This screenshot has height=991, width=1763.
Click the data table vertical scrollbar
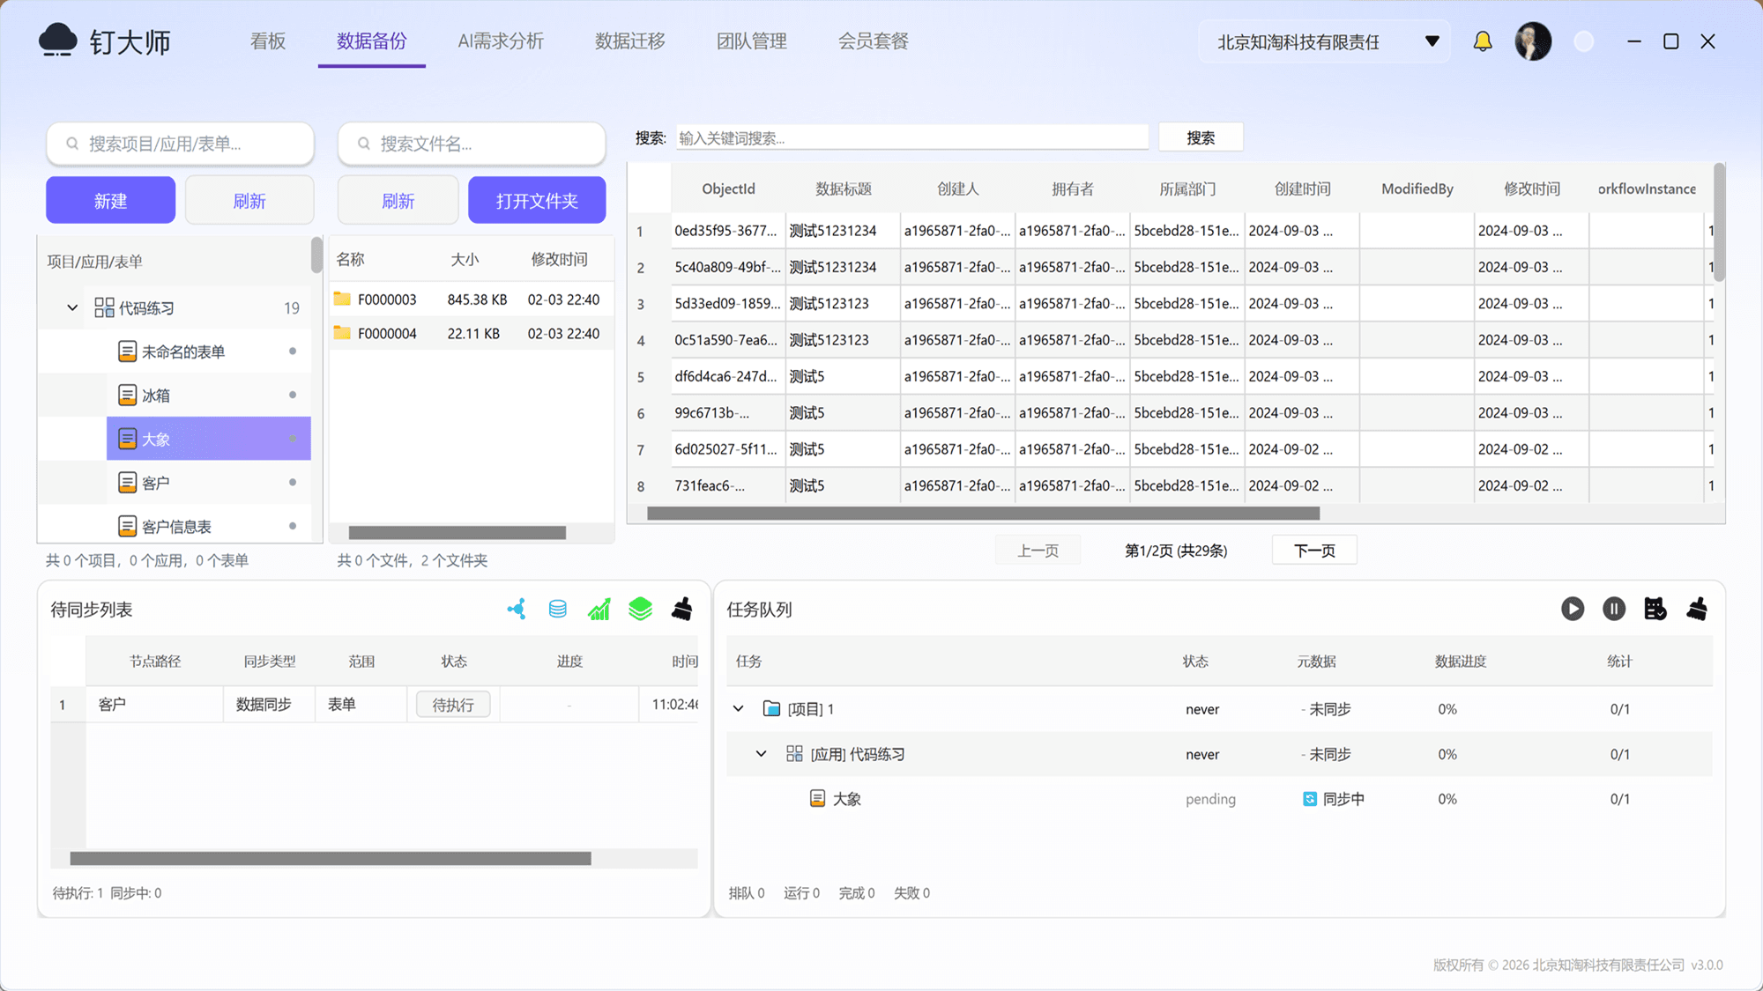click(1719, 223)
